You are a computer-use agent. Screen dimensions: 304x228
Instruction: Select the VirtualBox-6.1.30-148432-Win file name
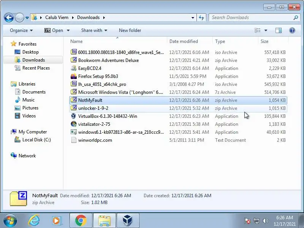click(x=108, y=116)
